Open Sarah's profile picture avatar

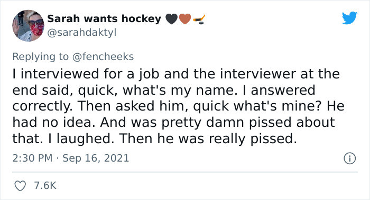[x=29, y=26]
